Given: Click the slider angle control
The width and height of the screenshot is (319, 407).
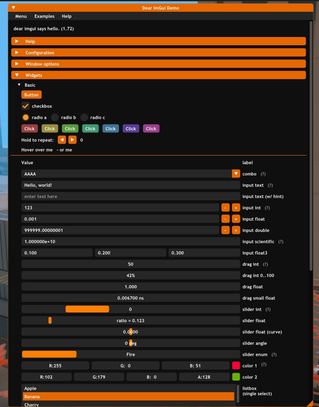Looking at the screenshot, I should click(131, 343).
